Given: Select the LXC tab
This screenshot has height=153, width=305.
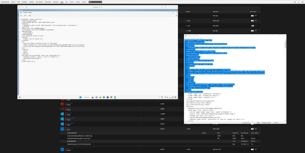Looking at the screenshot, I should coord(67,2).
